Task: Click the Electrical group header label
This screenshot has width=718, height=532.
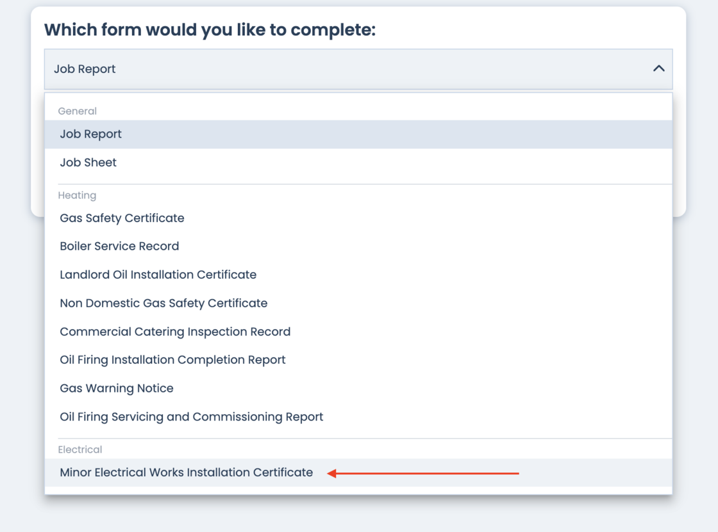Action: click(79, 449)
